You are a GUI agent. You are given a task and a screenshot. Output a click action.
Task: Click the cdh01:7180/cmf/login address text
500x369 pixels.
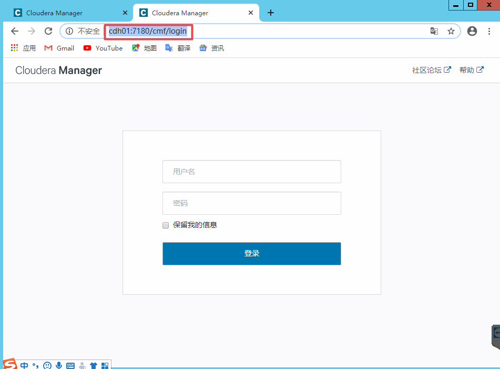tap(148, 31)
